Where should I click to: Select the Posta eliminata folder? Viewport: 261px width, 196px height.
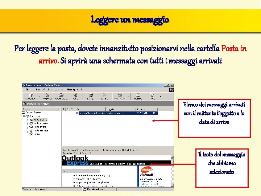(41, 131)
